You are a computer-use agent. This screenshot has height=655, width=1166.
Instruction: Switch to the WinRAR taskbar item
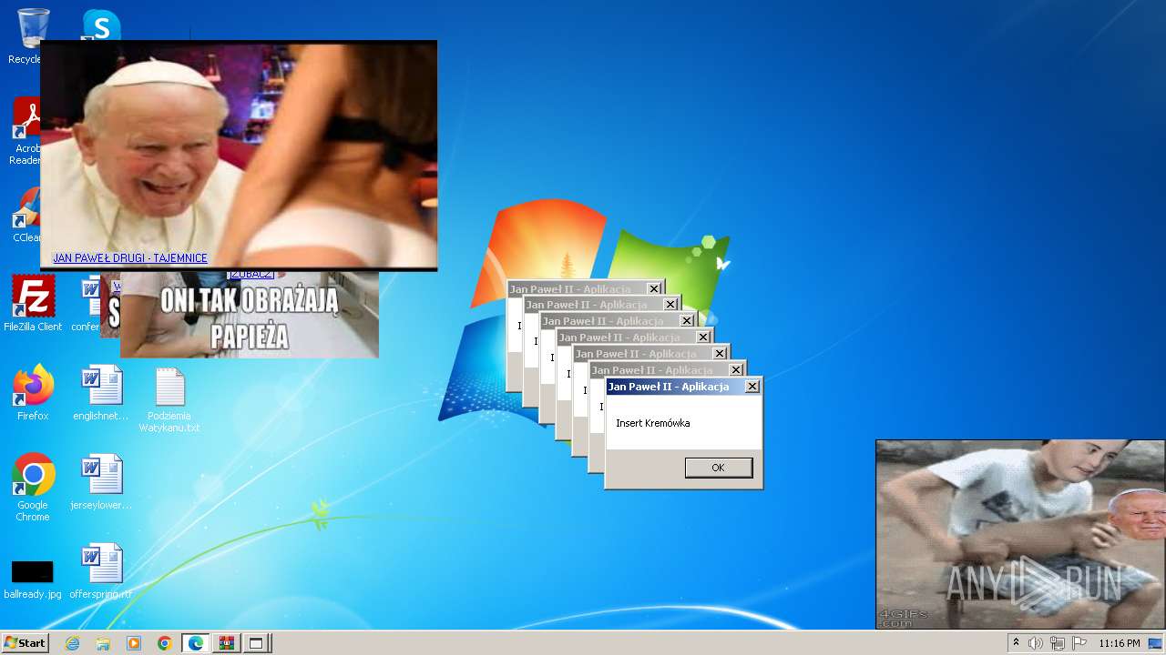226,643
